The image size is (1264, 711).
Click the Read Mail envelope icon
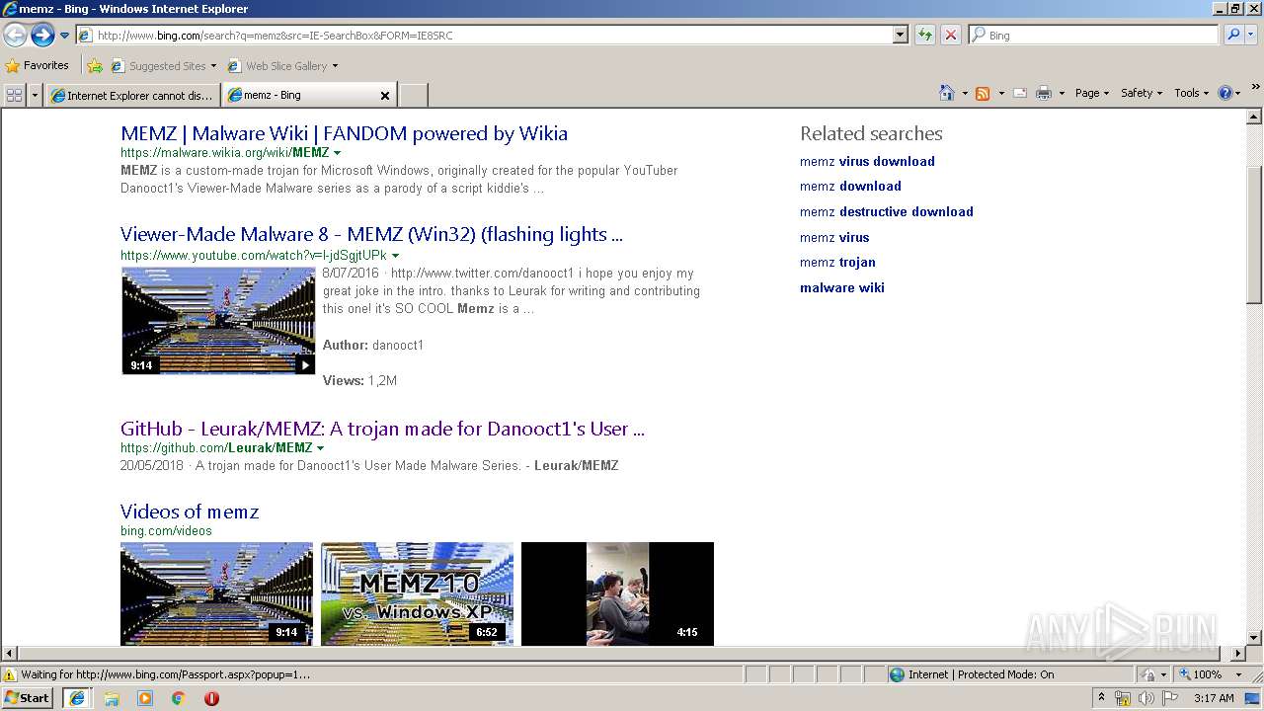click(x=1020, y=93)
